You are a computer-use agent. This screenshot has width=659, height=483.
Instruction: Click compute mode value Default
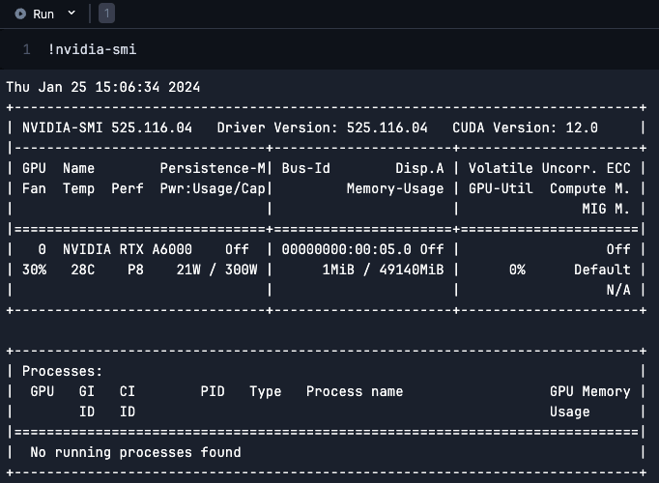[x=602, y=270]
